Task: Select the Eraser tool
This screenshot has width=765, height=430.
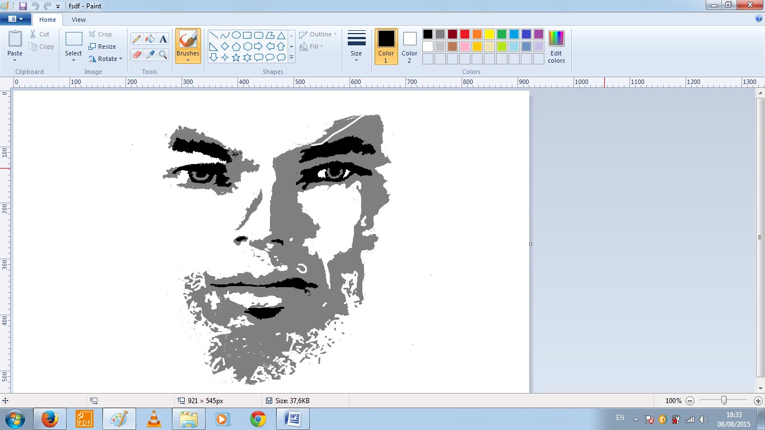Action: pyautogui.click(x=136, y=54)
